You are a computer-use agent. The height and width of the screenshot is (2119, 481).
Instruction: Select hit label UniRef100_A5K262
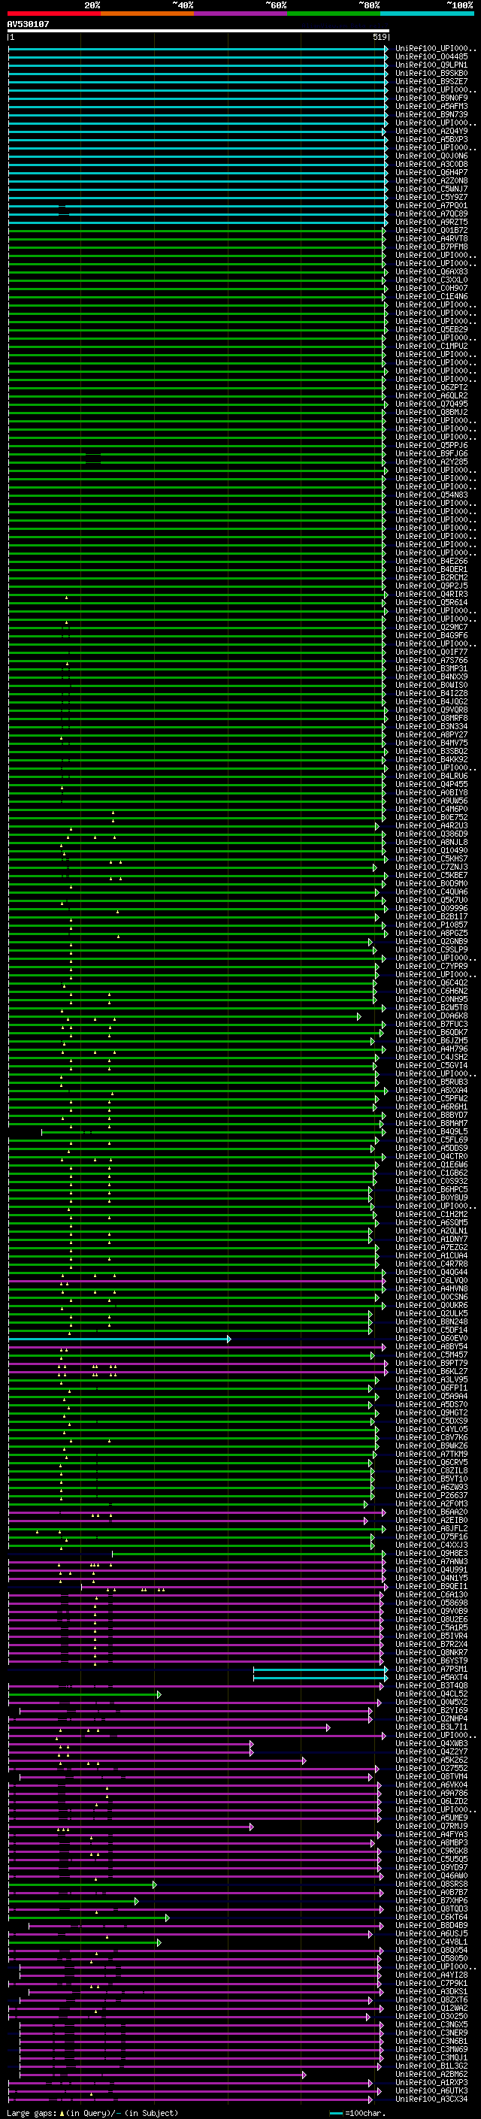[431, 1760]
